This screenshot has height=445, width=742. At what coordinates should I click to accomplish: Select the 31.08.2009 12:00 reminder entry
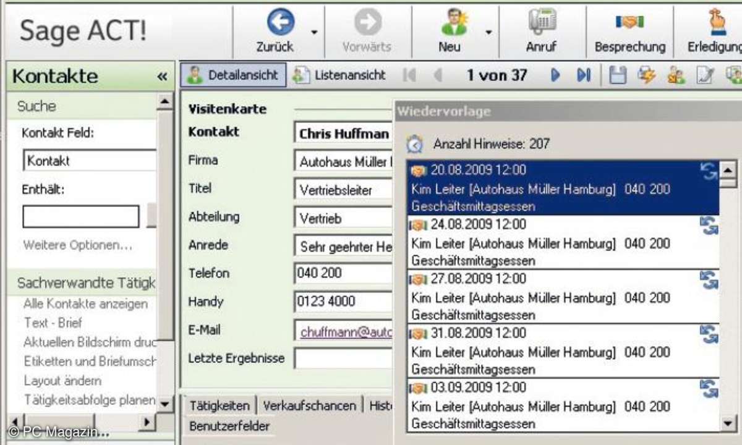pyautogui.click(x=563, y=351)
